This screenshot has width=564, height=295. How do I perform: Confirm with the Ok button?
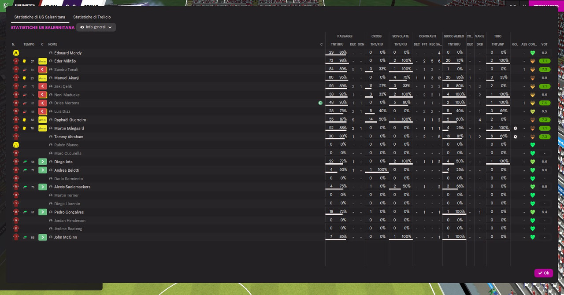543,273
